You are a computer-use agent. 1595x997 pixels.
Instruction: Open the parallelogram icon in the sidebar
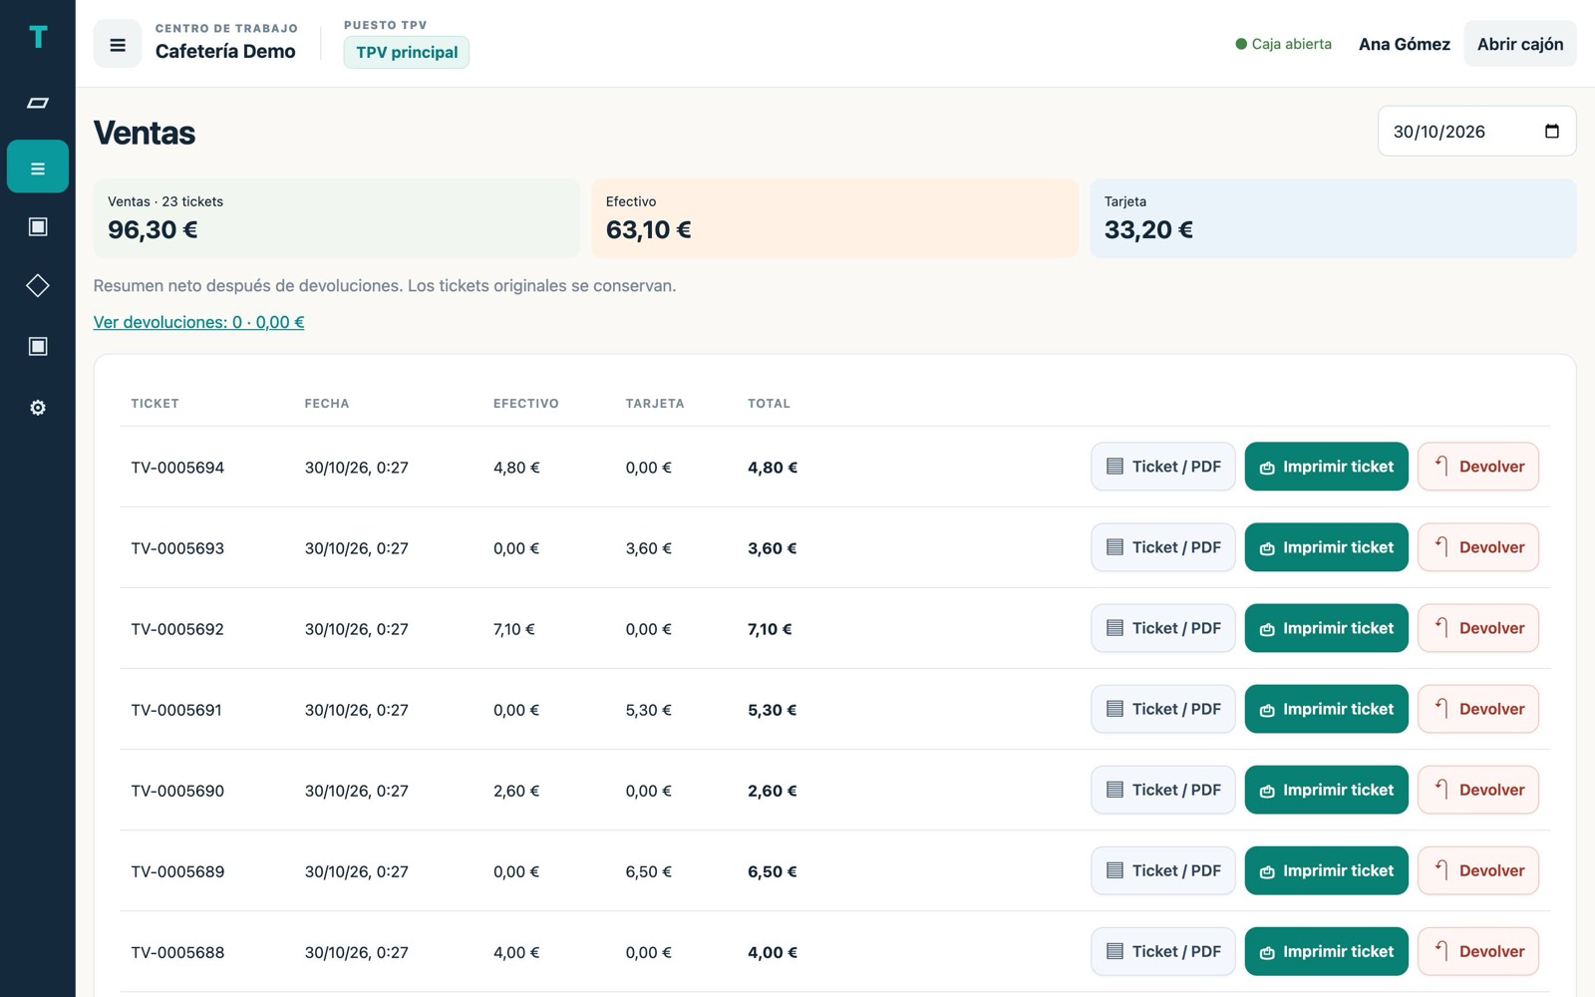click(38, 103)
